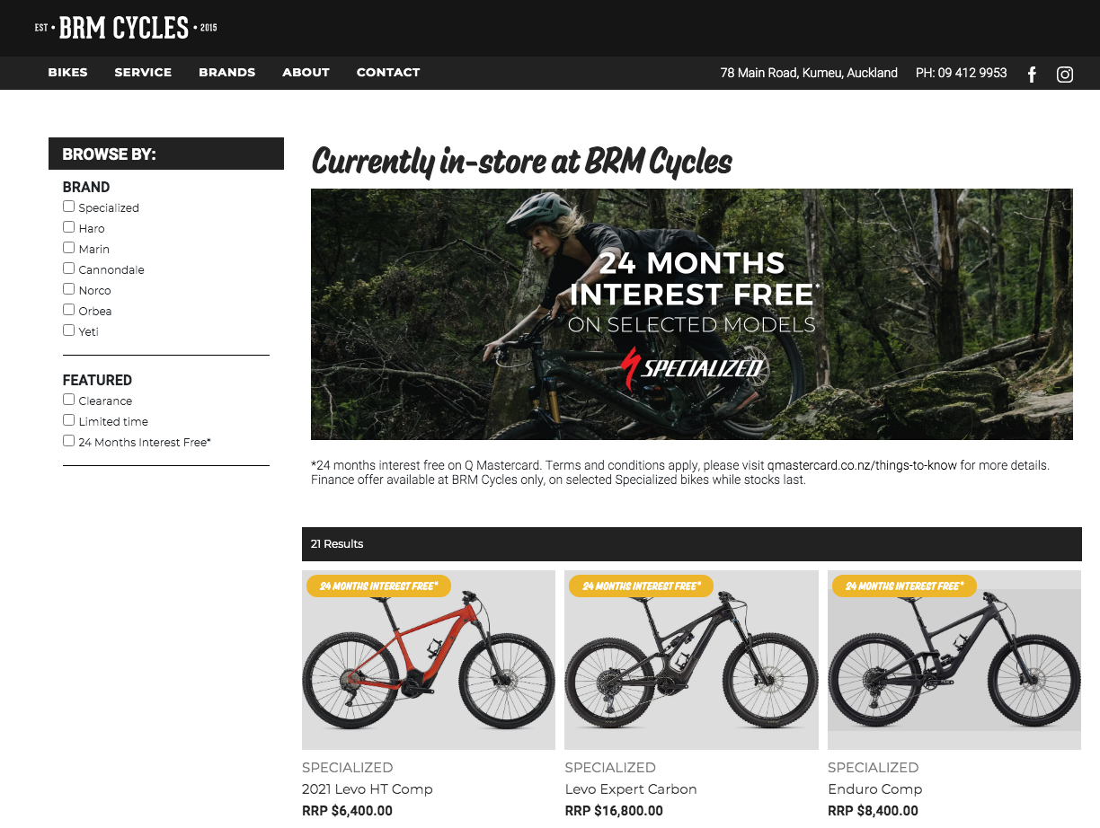1100x828 pixels.
Task: View the Levo Expert Carbon bike image
Action: [x=691, y=660]
